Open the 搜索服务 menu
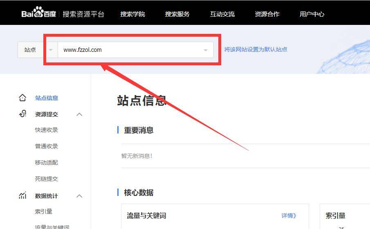 click(x=177, y=14)
